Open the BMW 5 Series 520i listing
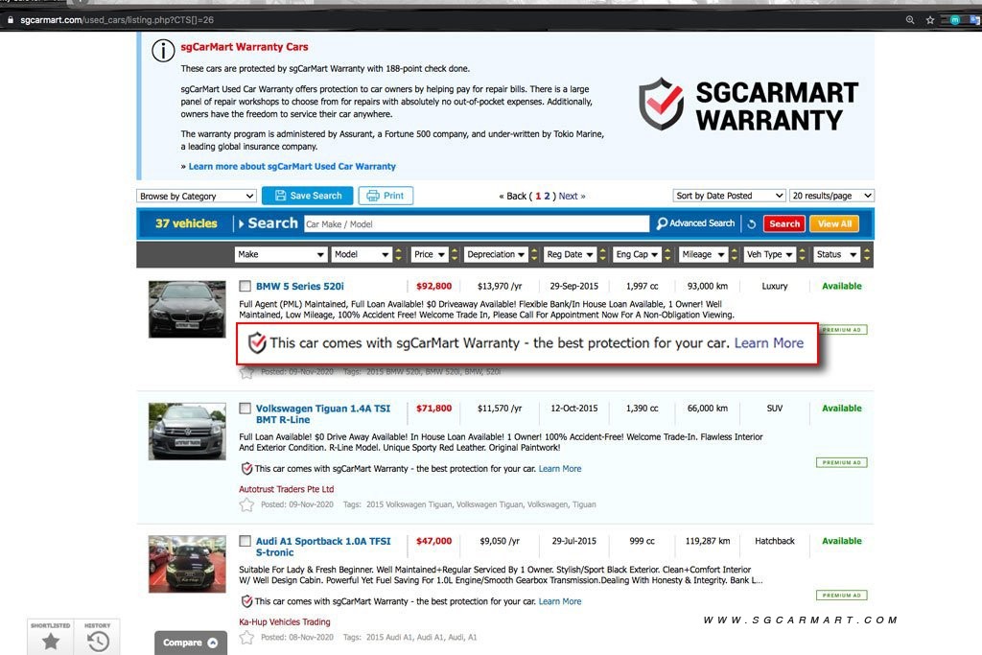This screenshot has height=655, width=982. click(299, 286)
